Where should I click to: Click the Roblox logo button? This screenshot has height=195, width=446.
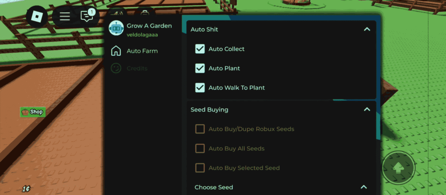(x=37, y=17)
